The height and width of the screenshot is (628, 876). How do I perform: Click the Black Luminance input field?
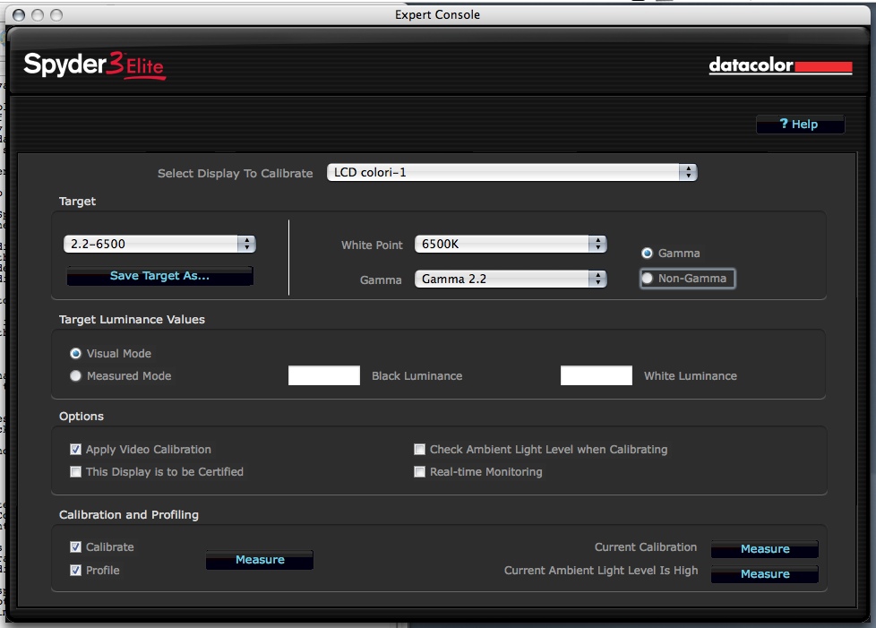click(x=323, y=376)
